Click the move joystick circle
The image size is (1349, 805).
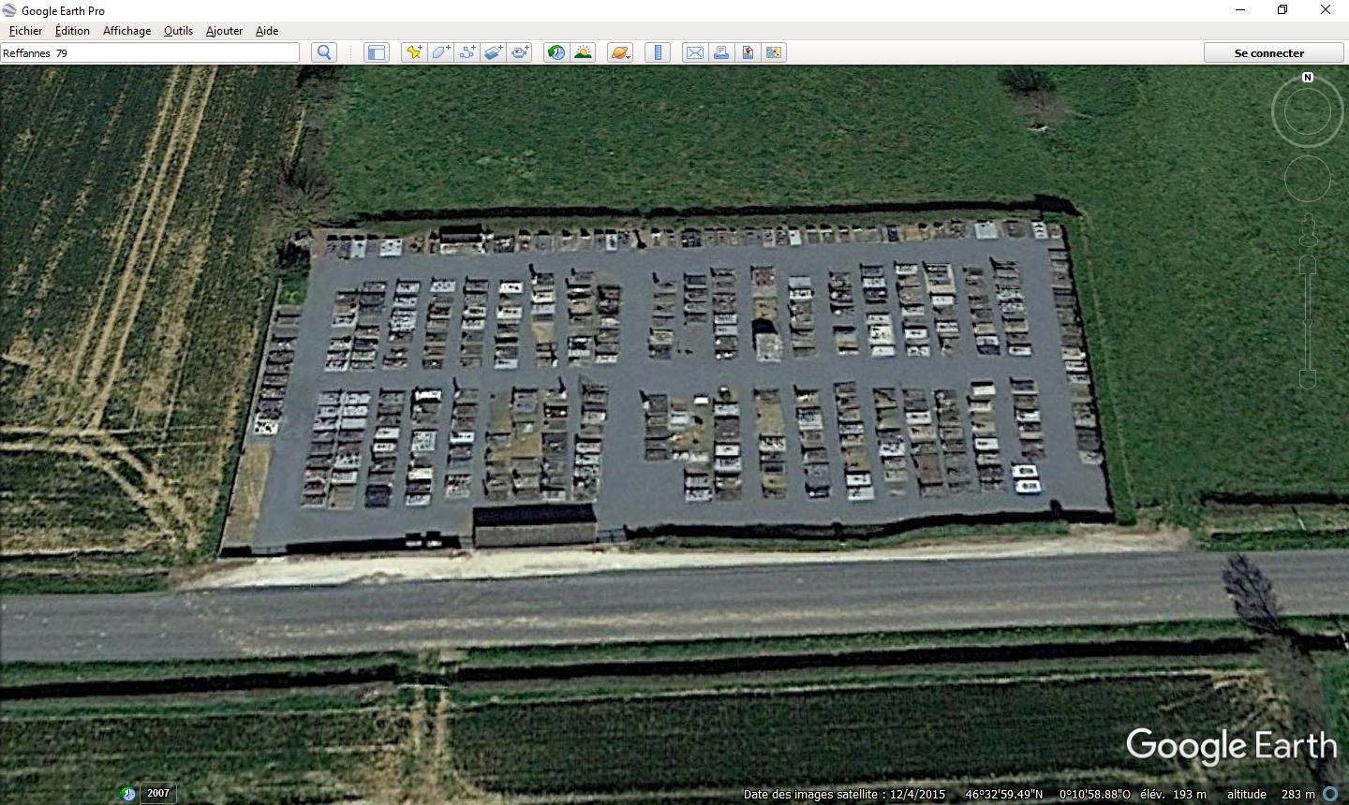tap(1308, 180)
